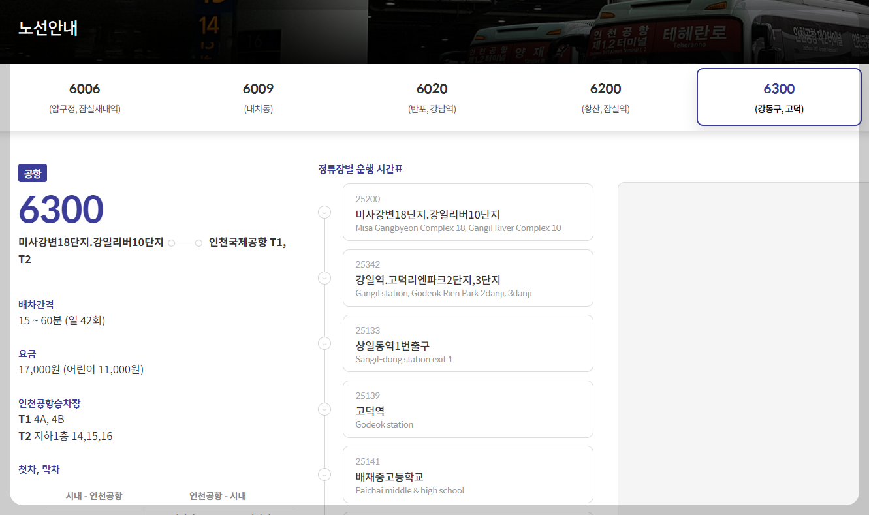Click the large 6300 route number heading
869x515 pixels.
click(61, 210)
